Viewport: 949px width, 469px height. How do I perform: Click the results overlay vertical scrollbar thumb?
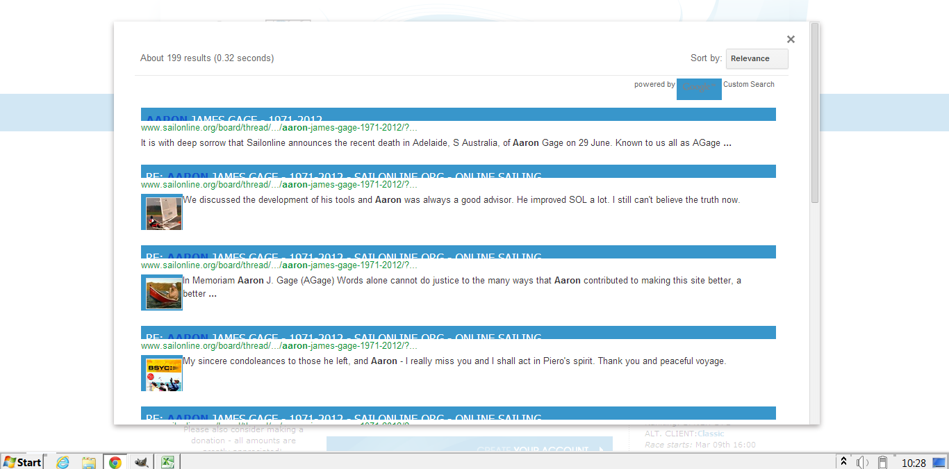pyautogui.click(x=815, y=113)
